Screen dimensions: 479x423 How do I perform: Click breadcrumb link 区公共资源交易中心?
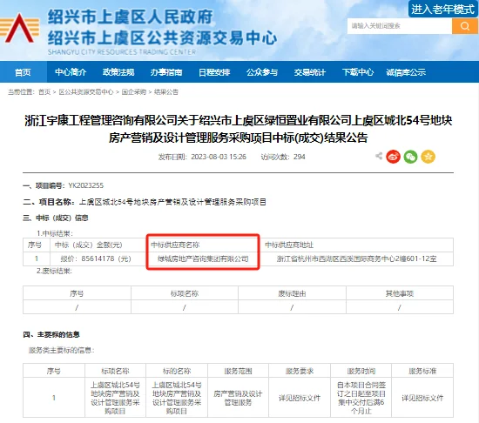(86, 92)
